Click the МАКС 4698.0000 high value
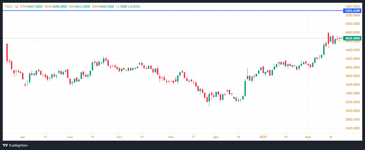The height and width of the screenshot is (150, 365). [55, 7]
